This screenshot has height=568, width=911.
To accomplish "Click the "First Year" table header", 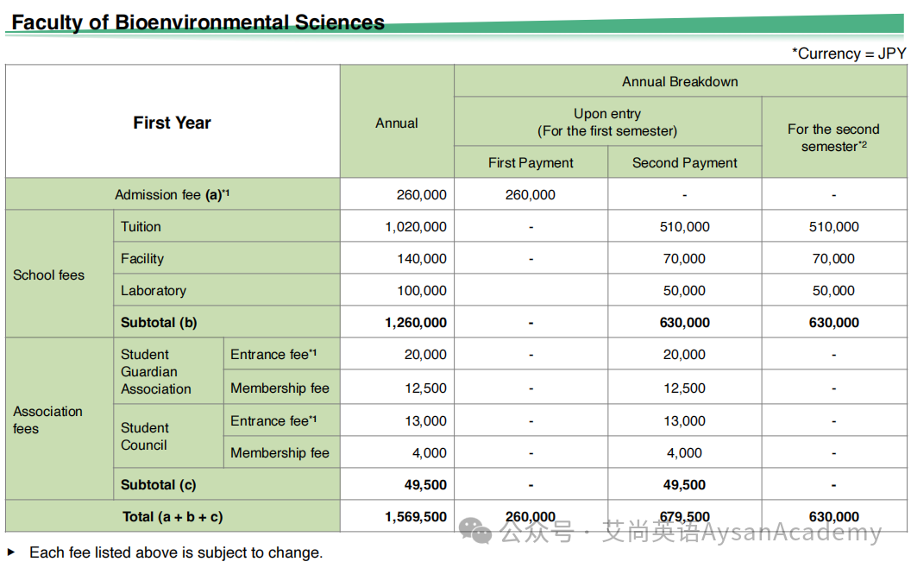I will [x=172, y=123].
